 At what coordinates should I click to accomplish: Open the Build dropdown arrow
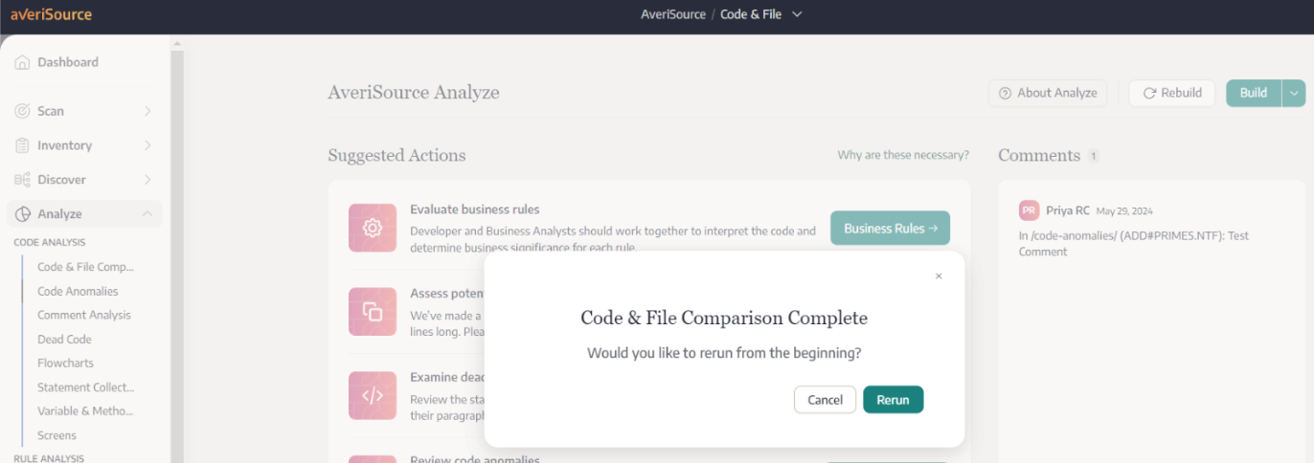tap(1294, 93)
